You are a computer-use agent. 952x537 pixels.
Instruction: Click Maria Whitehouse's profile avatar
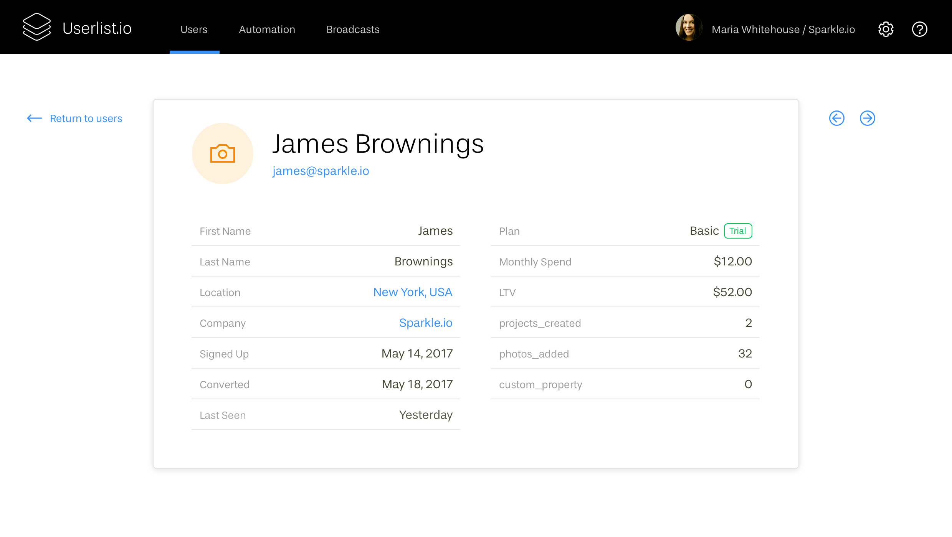point(689,28)
